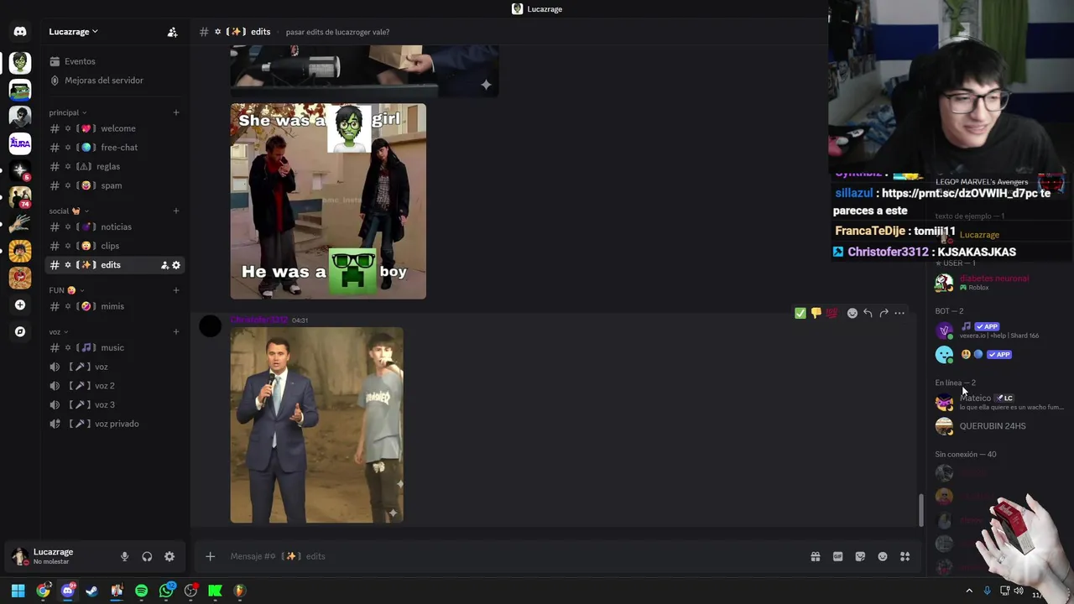Open the sticker picker

[x=860, y=556]
